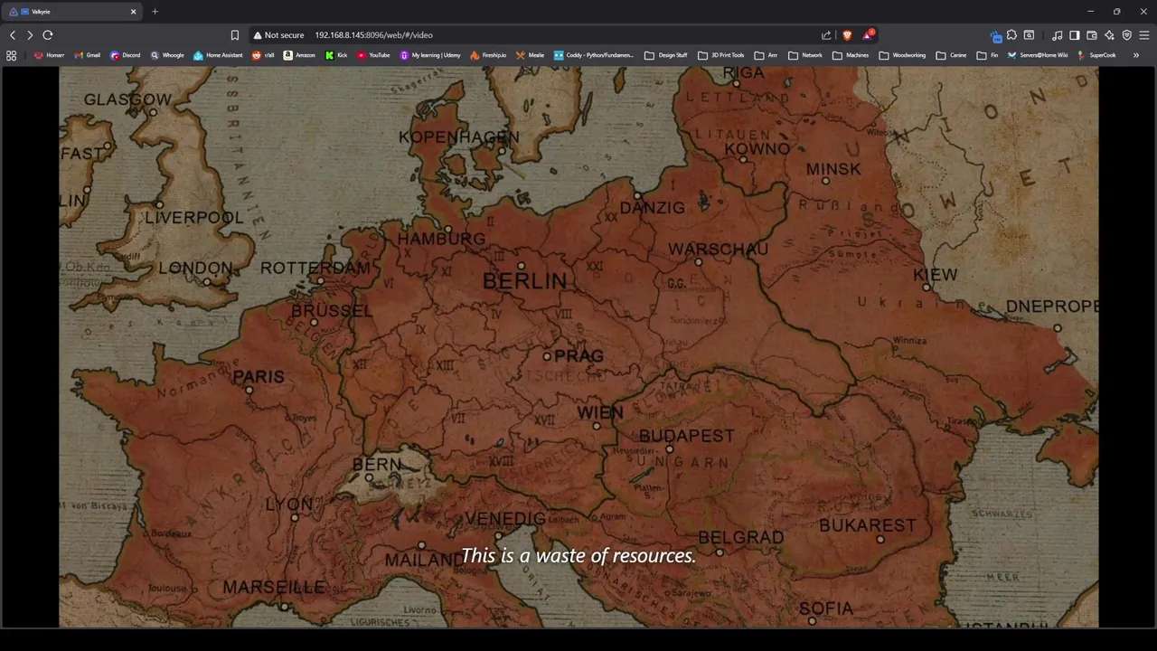Open the My learning Udemy bookmark
The width and height of the screenshot is (1157, 651).
(430, 55)
